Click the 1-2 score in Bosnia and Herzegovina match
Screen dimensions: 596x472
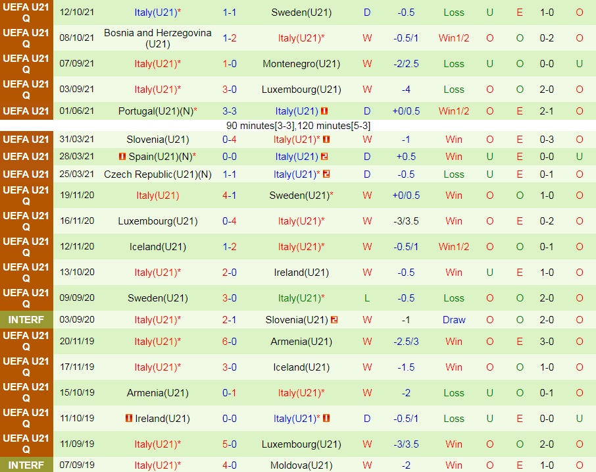coord(230,38)
